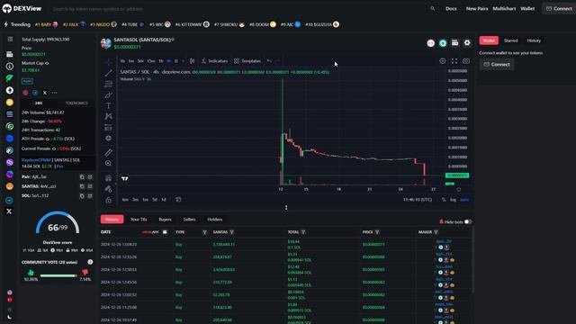Click Connect in the wallet panel
The width and height of the screenshot is (576, 324).
pyautogui.click(x=497, y=64)
